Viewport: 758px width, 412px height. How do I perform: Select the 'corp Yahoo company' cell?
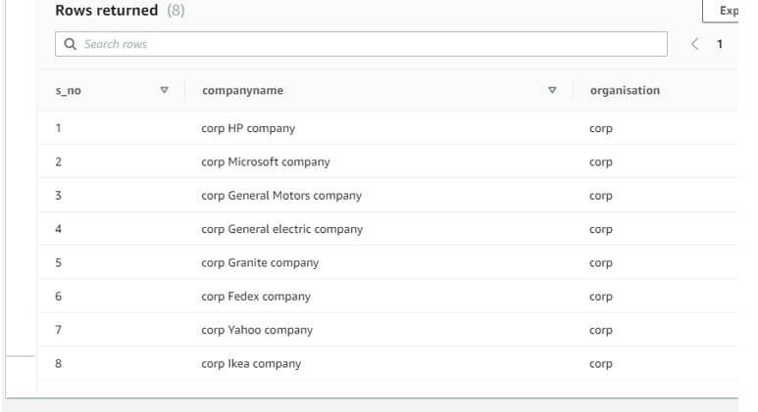257,330
